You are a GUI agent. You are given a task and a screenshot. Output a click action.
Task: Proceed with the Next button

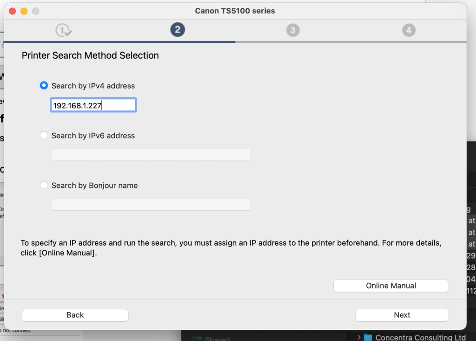click(402, 315)
